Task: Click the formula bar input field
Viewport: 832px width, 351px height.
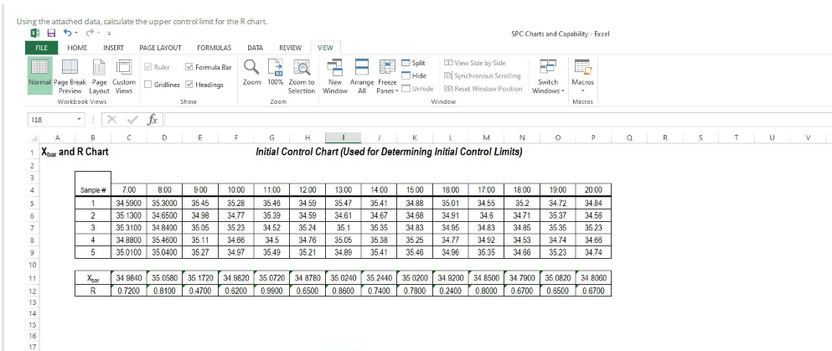Action: [498, 121]
